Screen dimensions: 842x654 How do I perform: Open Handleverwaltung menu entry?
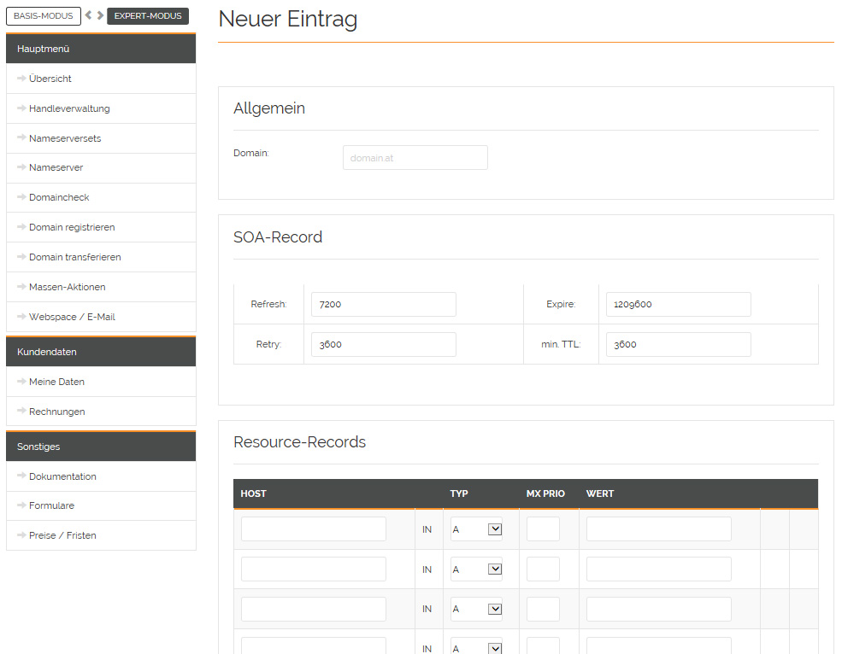(101, 108)
